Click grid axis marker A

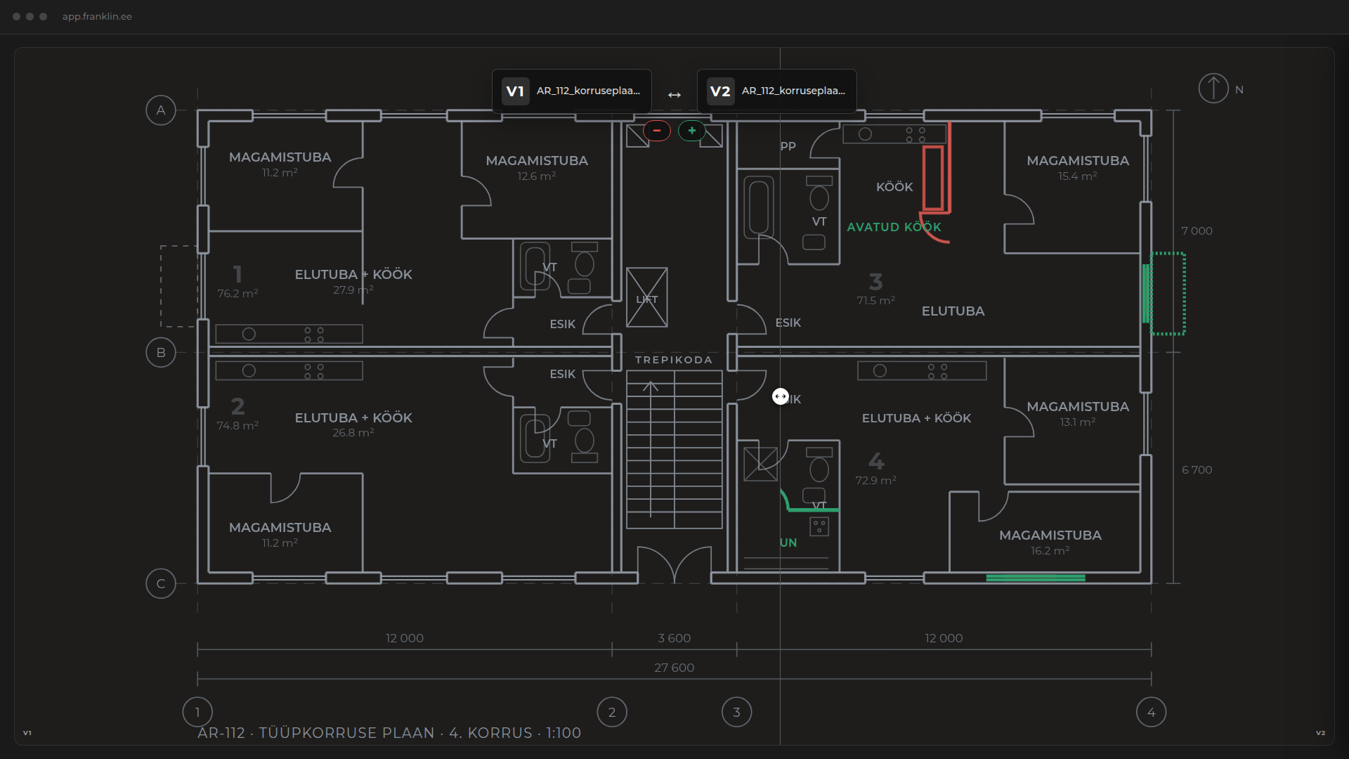click(161, 110)
